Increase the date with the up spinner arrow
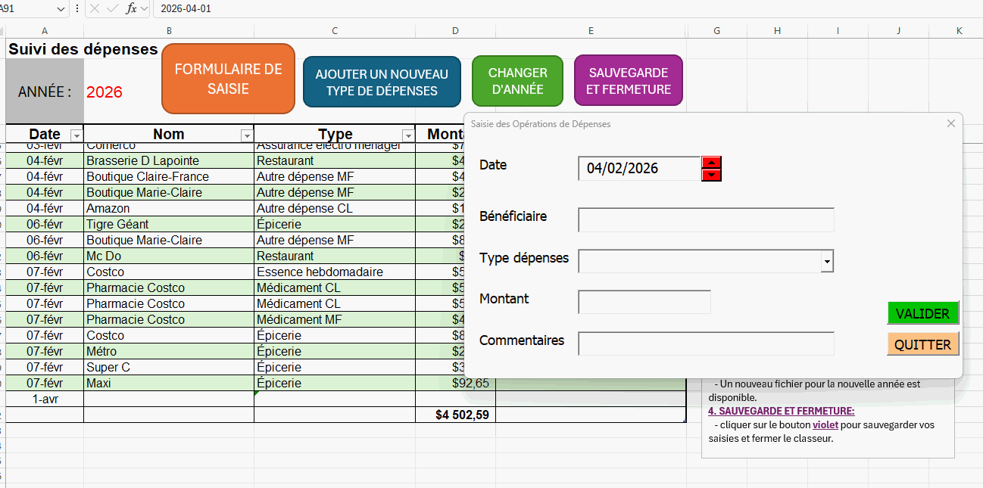This screenshot has height=488, width=983. click(x=711, y=162)
